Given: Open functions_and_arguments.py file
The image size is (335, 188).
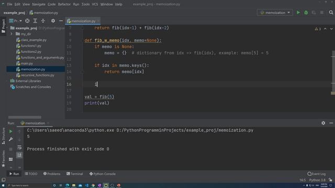Looking at the screenshot, I should pos(40,57).
